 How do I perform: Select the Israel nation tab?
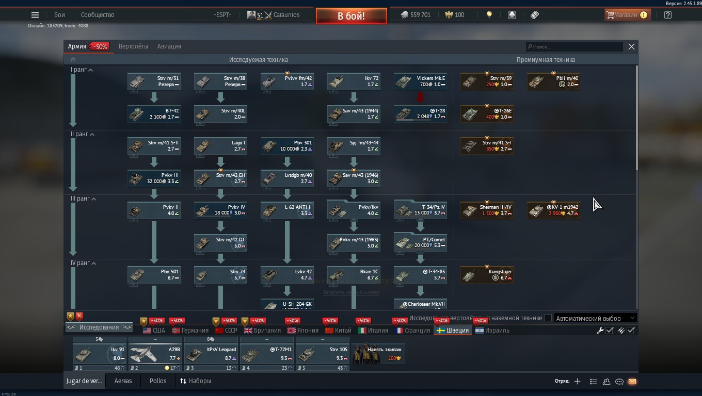(492, 331)
